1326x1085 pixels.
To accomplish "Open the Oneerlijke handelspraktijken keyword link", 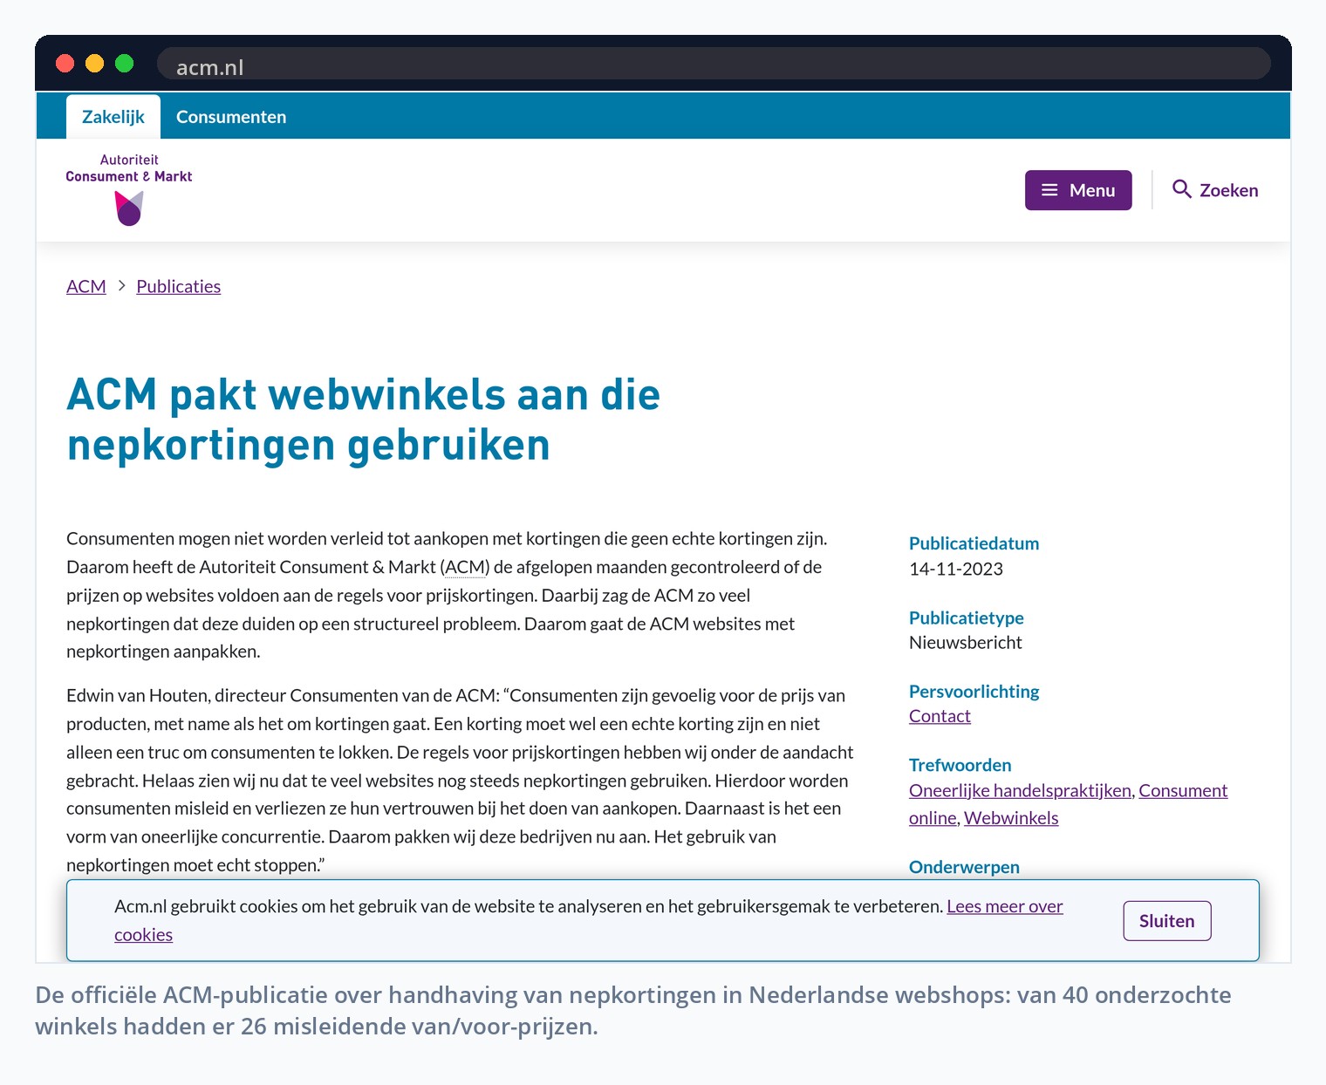I will click(1020, 790).
